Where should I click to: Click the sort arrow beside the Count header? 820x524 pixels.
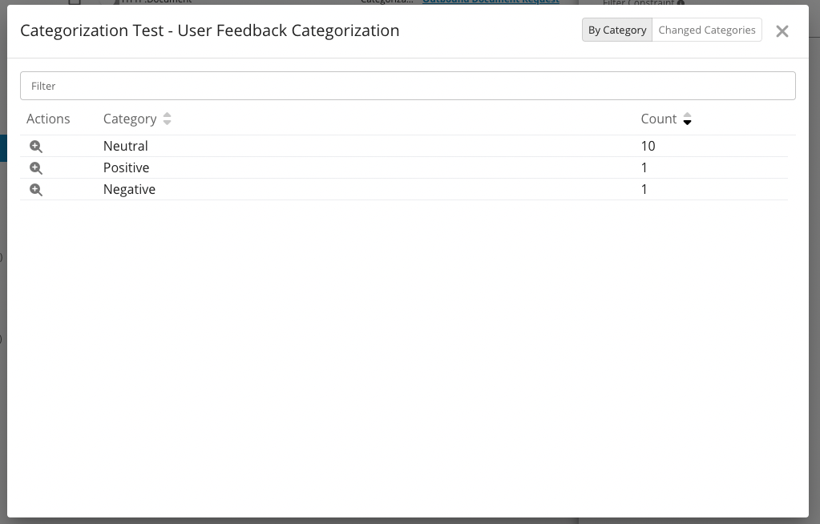click(x=687, y=119)
